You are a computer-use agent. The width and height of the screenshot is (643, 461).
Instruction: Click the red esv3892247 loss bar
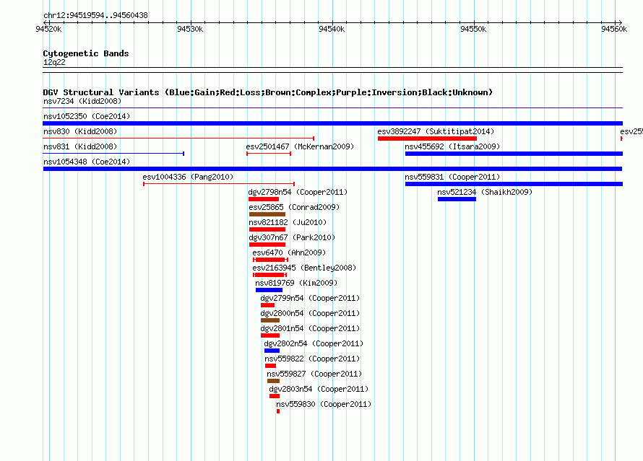click(x=427, y=139)
